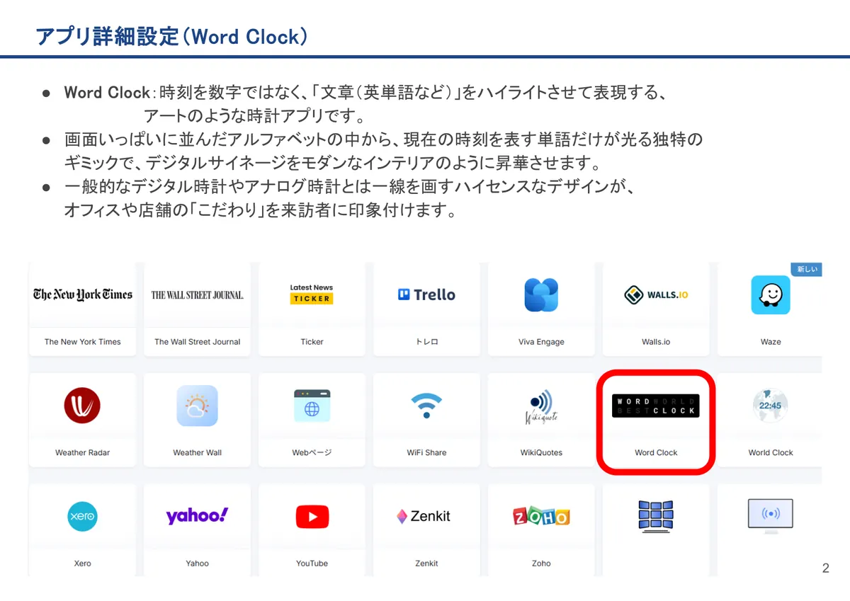Click the 'Xero' label
850x601 pixels.
tap(83, 564)
